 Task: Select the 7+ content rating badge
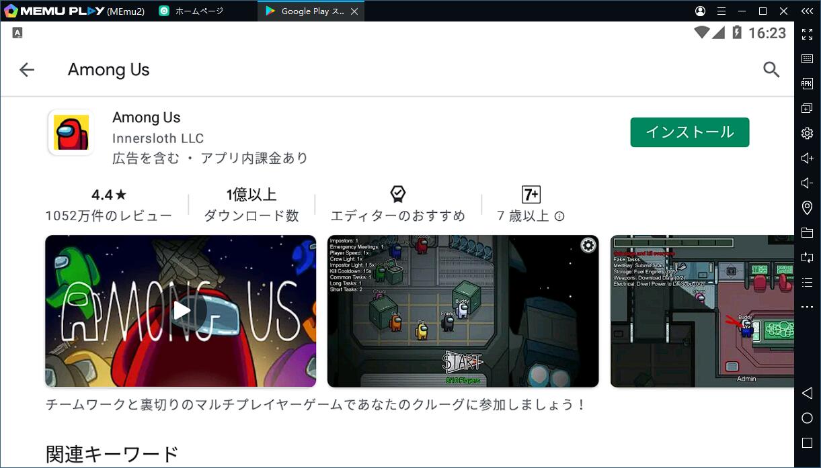coord(531,195)
